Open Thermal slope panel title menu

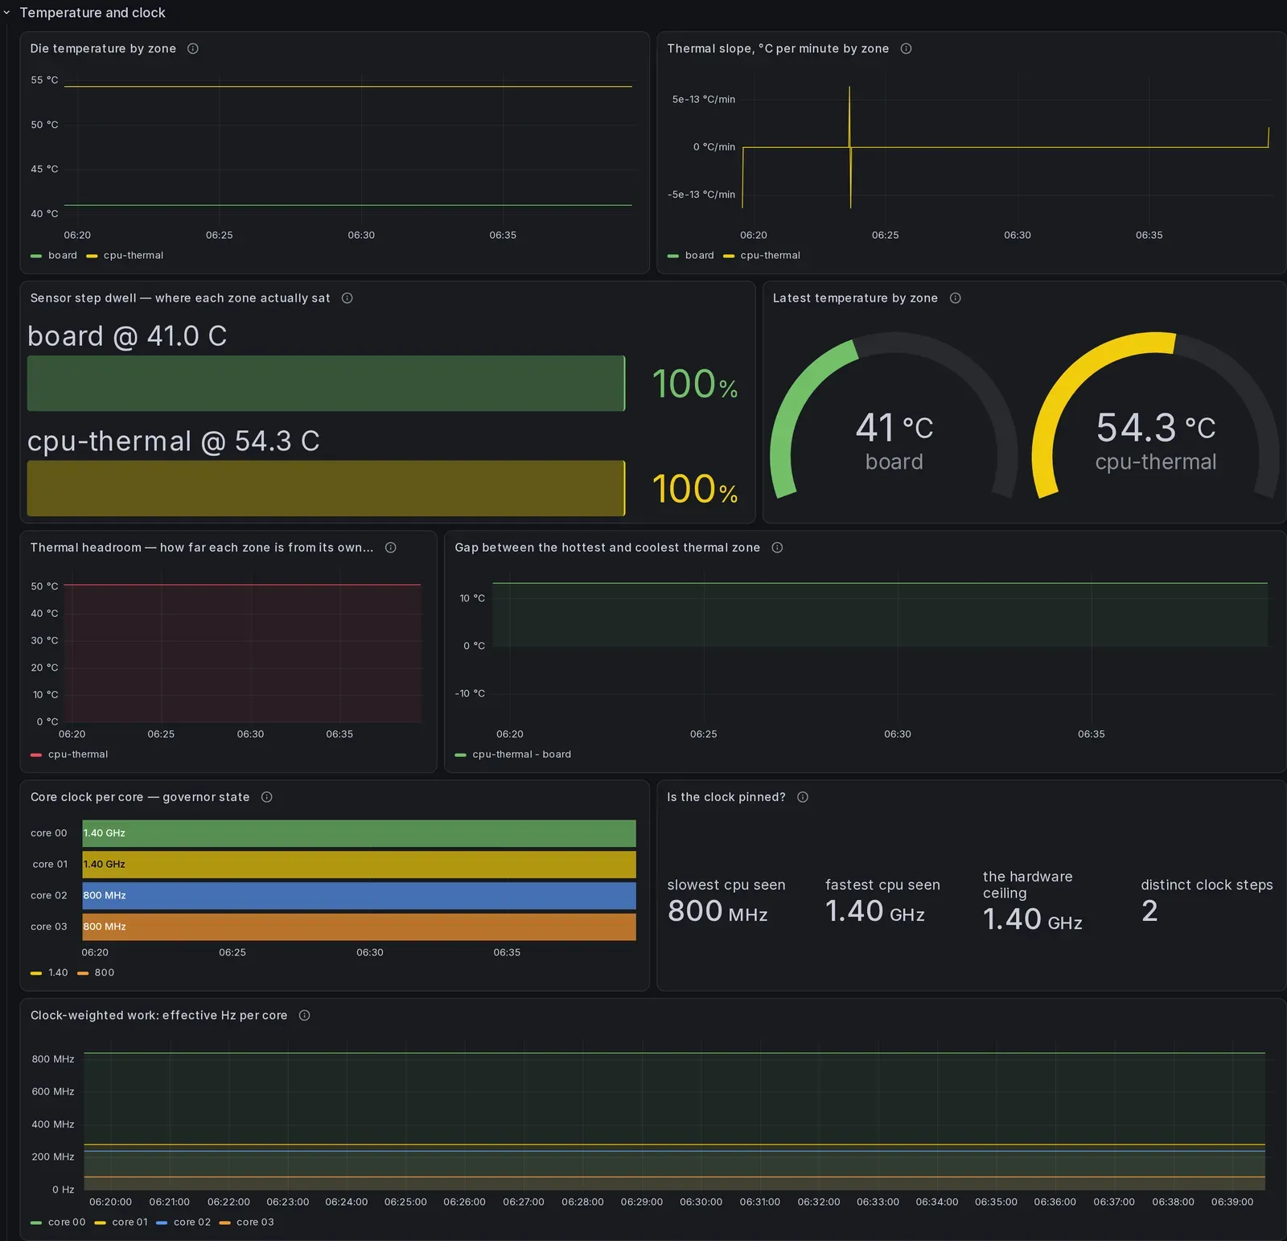[x=778, y=48]
